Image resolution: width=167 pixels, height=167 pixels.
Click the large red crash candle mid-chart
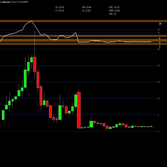pos(79,110)
